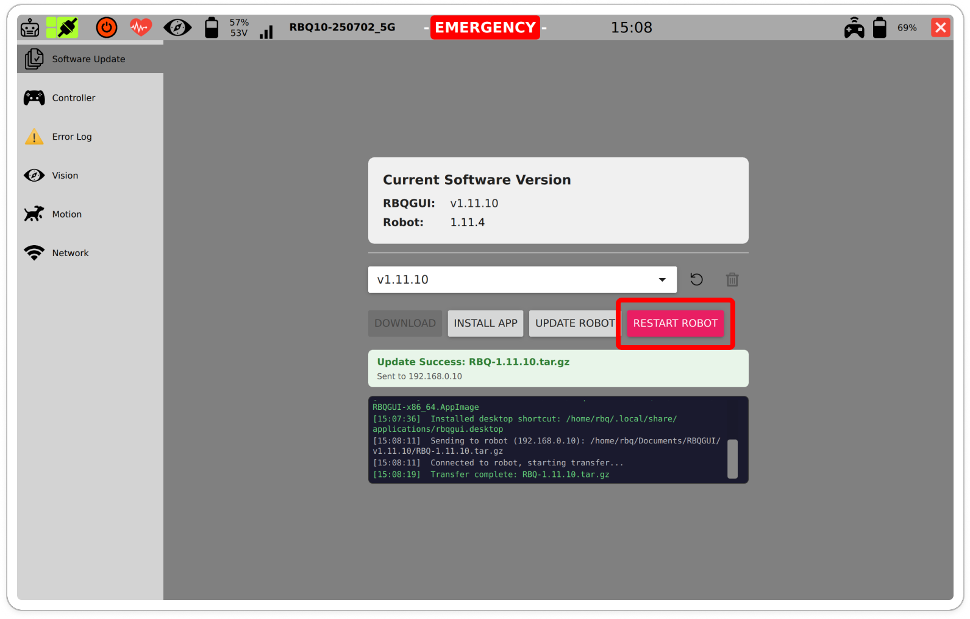Click the UPDATE ROBOT button

click(x=574, y=323)
